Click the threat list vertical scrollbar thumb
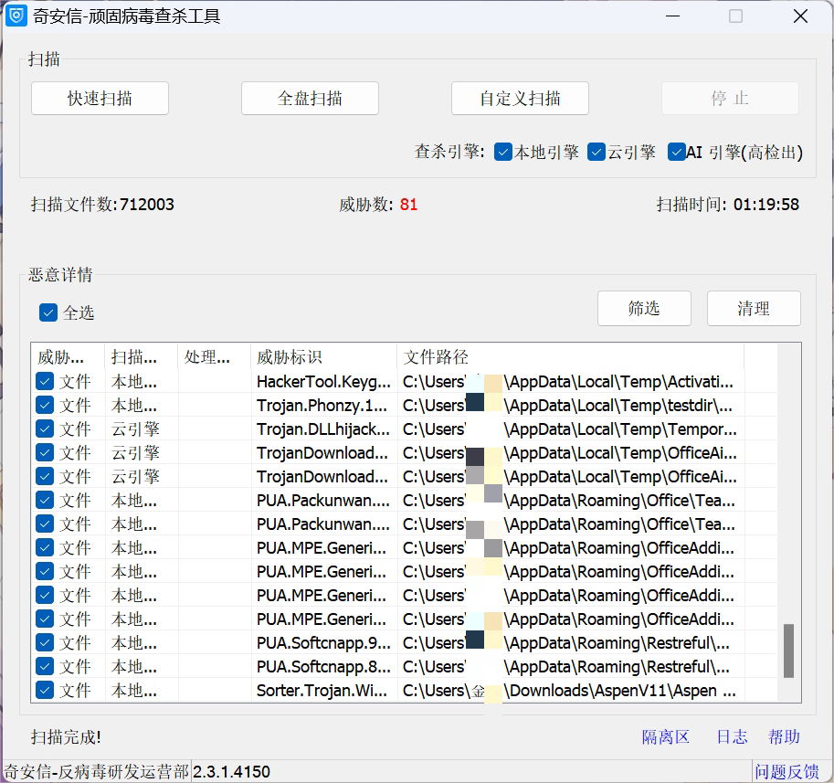 click(x=789, y=651)
